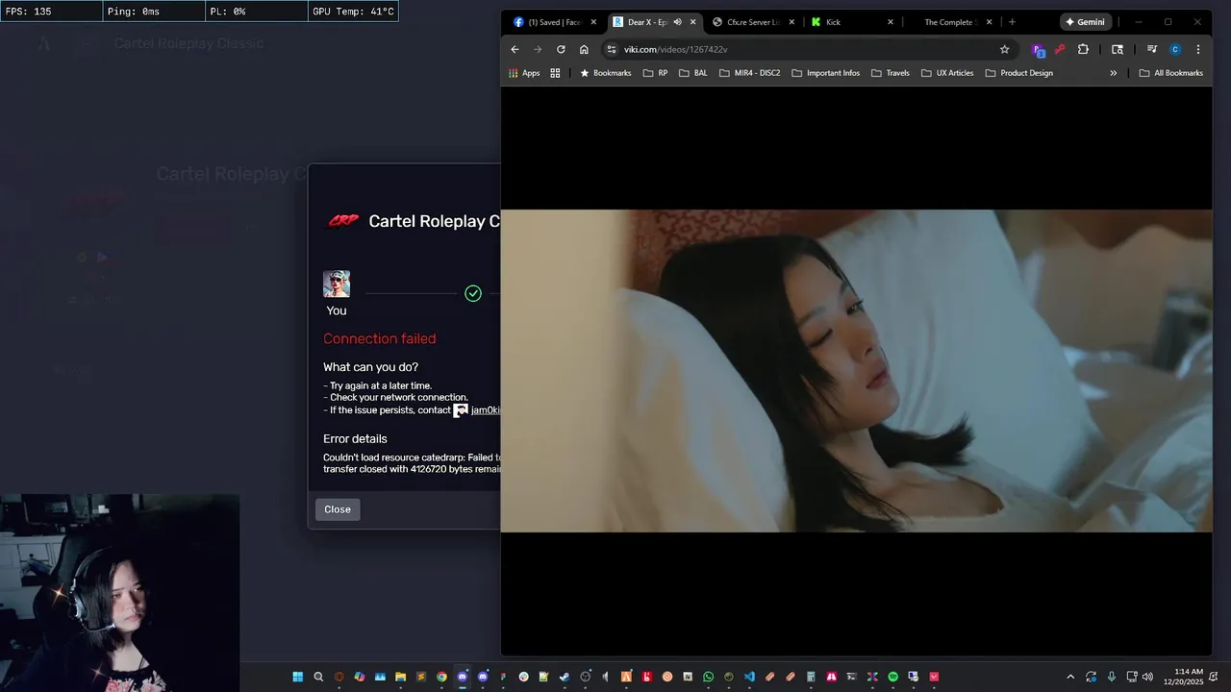Open Windows Start menu
Viewport: 1231px width, 692px height.
pyautogui.click(x=298, y=677)
